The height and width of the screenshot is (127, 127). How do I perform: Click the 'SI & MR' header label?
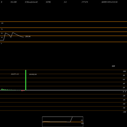(13, 2)
